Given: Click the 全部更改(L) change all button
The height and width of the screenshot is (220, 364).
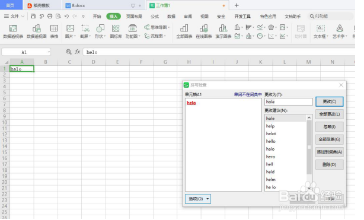Looking at the screenshot, I should point(330,114).
